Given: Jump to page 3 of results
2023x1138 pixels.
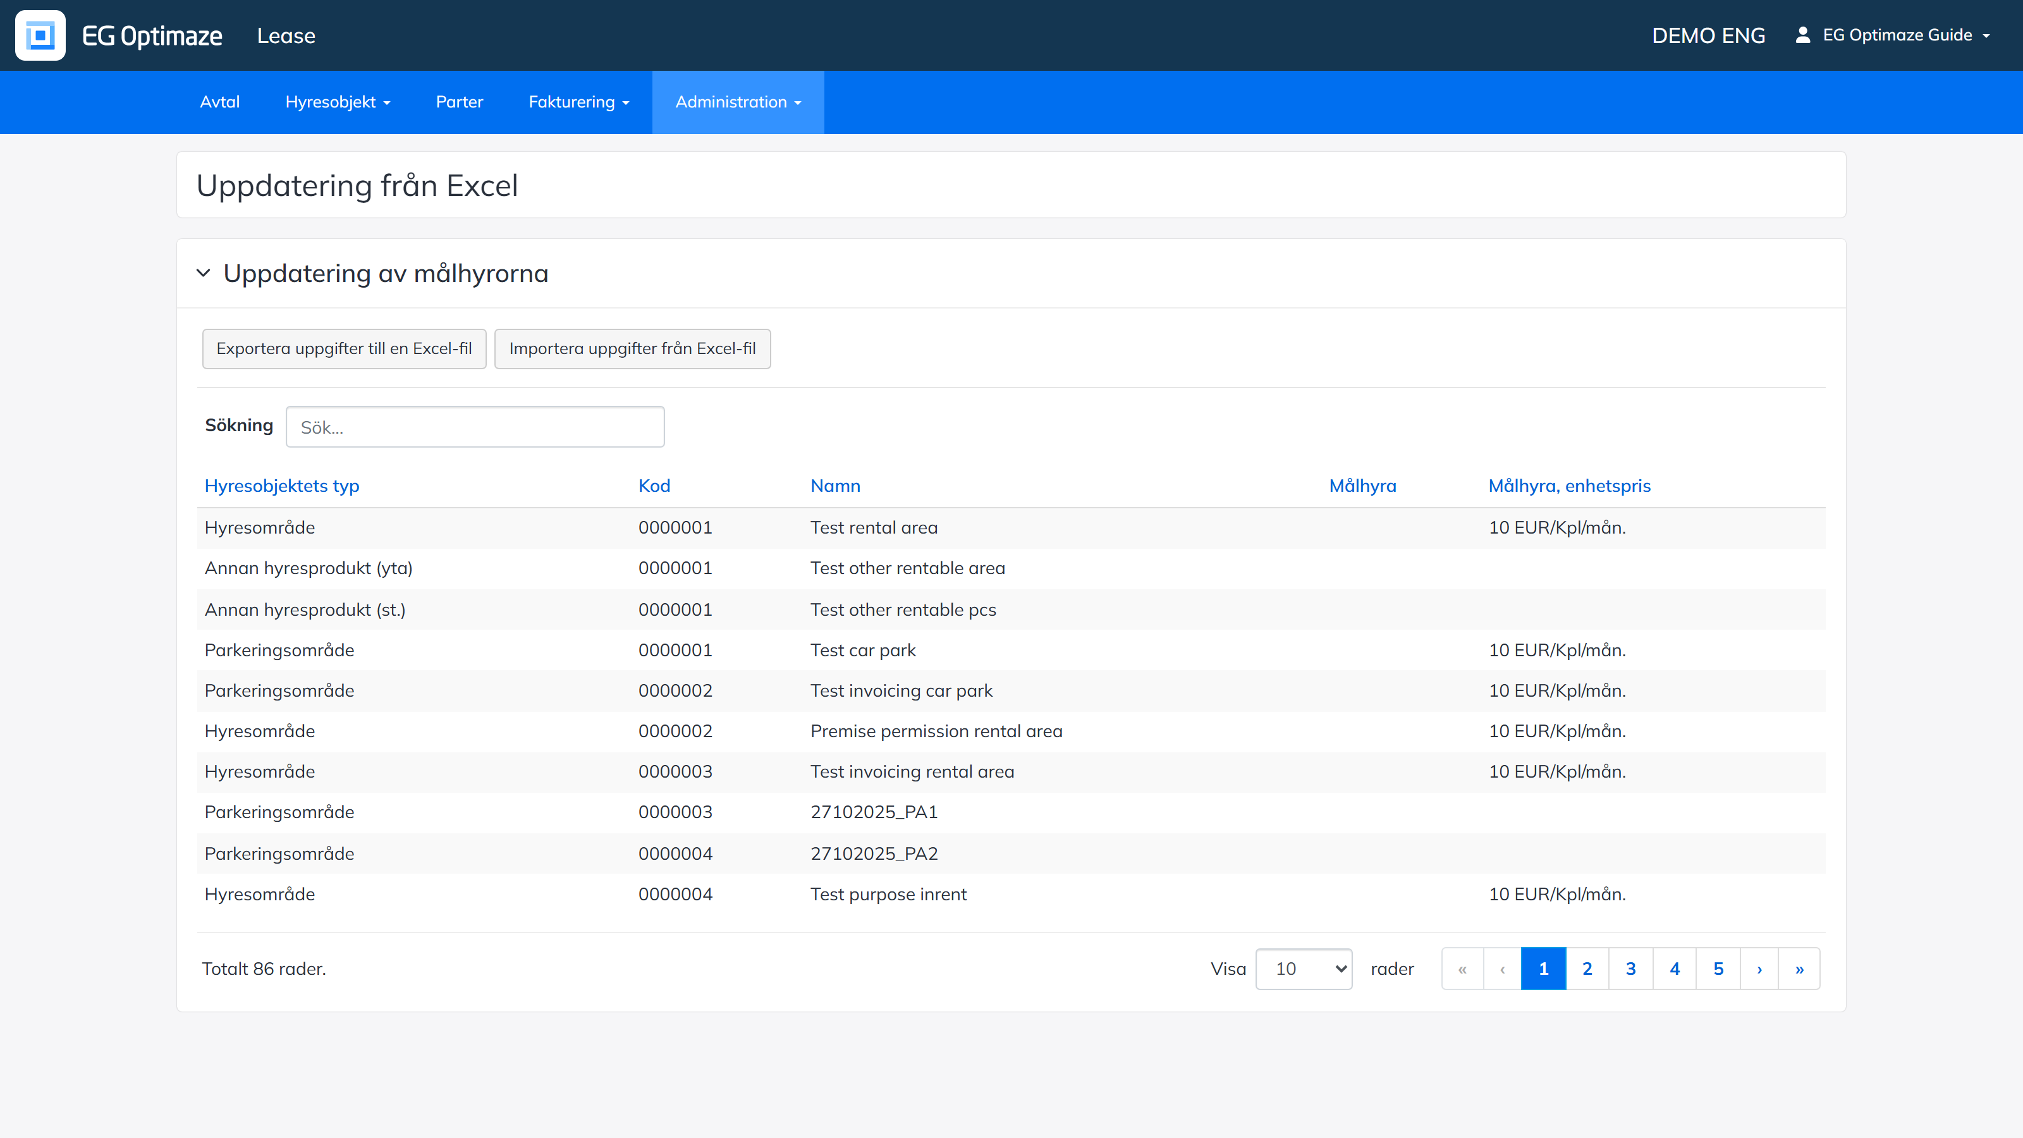Looking at the screenshot, I should pyautogui.click(x=1631, y=969).
